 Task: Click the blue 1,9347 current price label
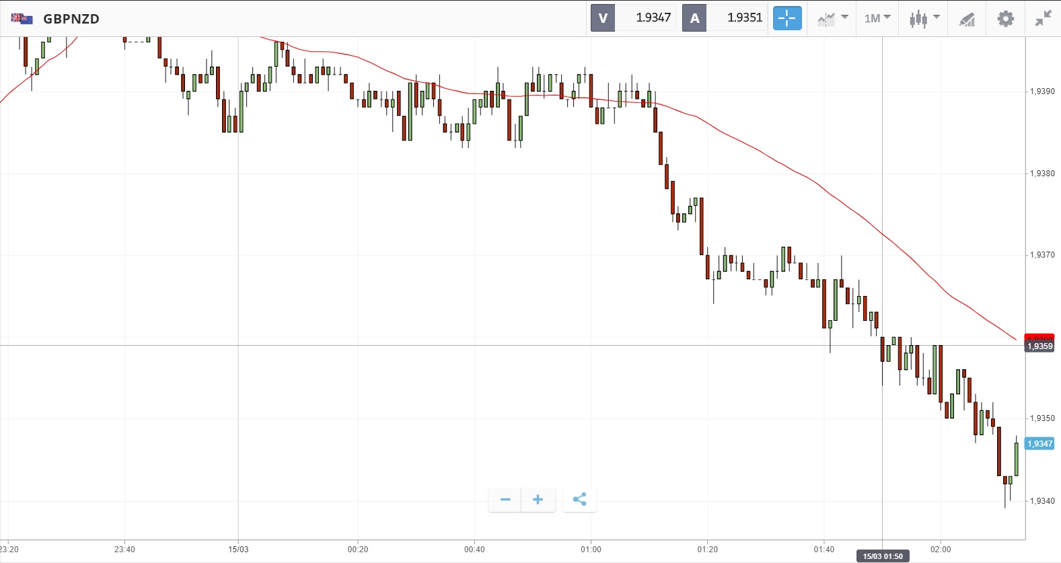tap(1039, 444)
